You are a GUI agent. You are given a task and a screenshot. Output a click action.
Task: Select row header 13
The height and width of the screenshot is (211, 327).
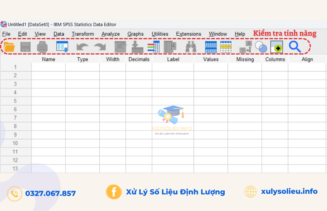(x=16, y=169)
